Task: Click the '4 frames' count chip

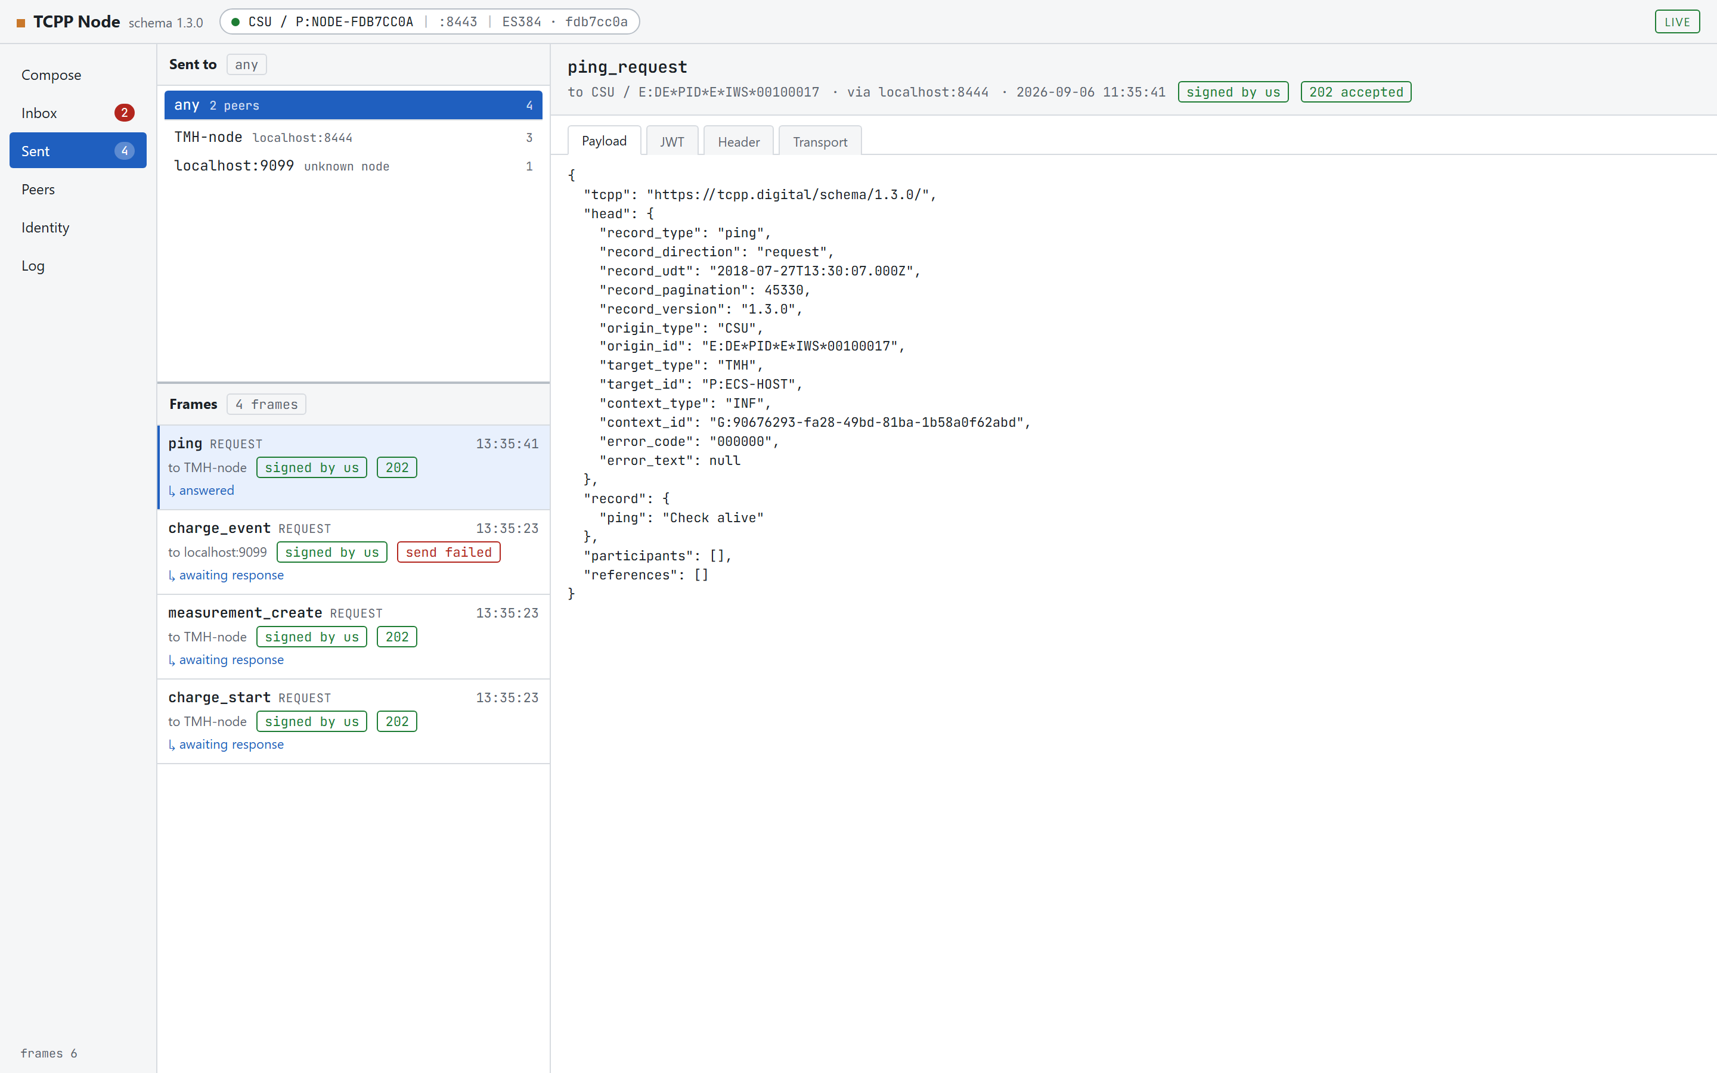Action: click(x=266, y=405)
